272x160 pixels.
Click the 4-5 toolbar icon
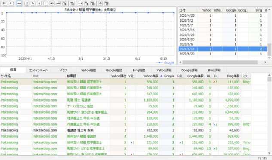[52, 3]
